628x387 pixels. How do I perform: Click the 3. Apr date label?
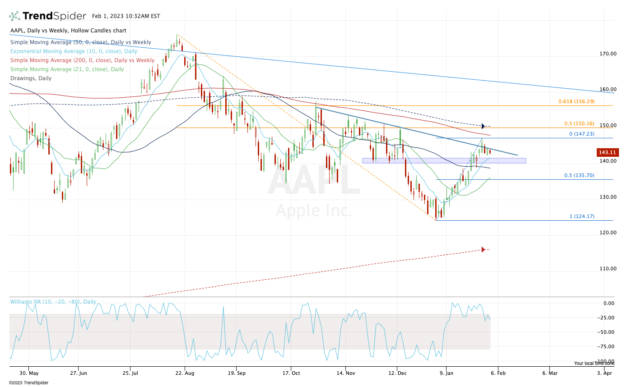[x=605, y=373]
